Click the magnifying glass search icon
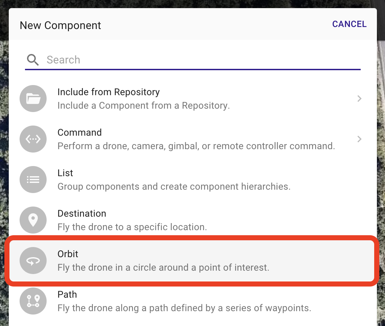The width and height of the screenshot is (385, 326). click(33, 60)
